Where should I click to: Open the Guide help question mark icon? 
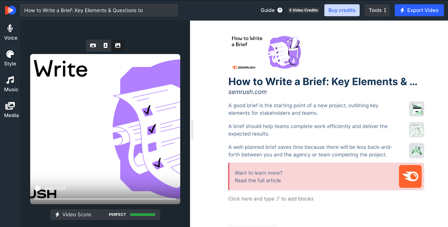(x=280, y=10)
